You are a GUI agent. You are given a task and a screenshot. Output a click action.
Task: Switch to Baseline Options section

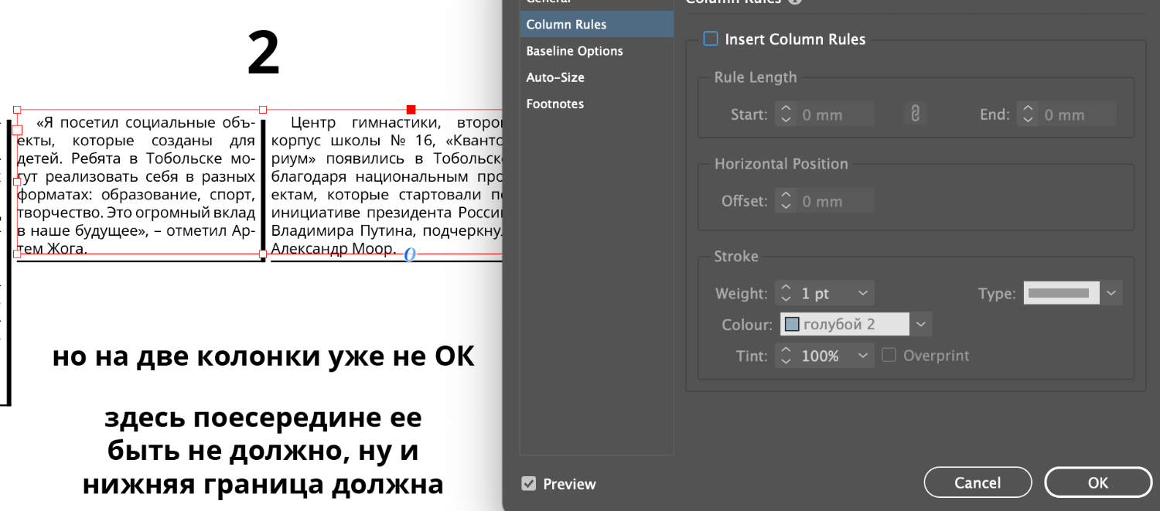(x=575, y=51)
